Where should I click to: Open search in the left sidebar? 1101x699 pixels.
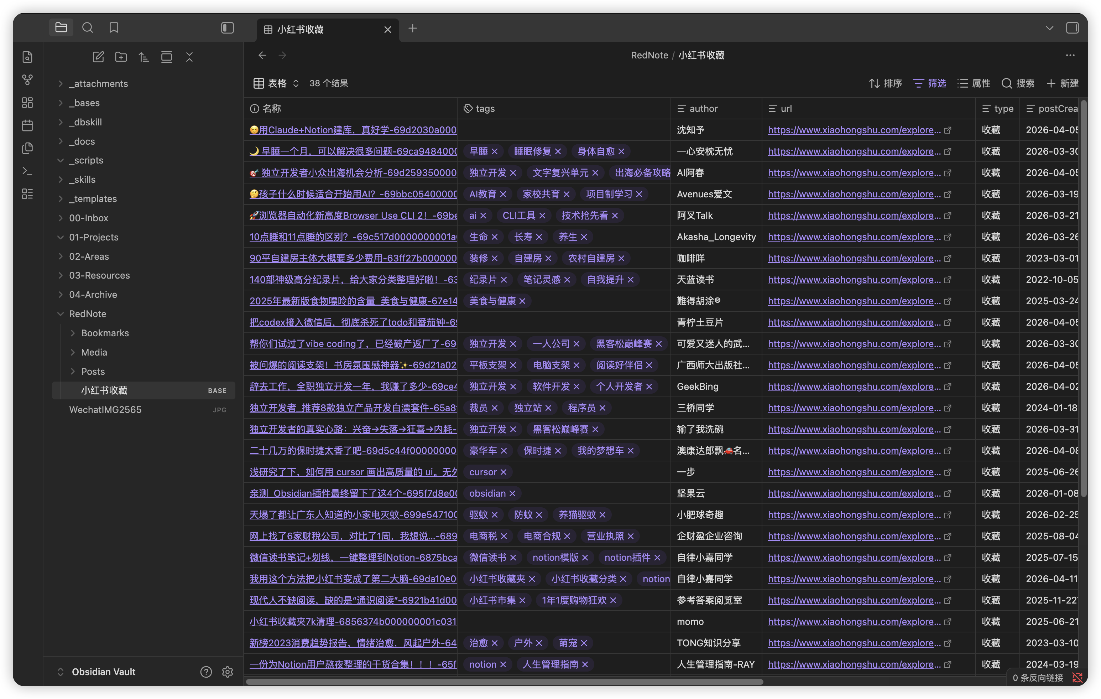point(88,27)
